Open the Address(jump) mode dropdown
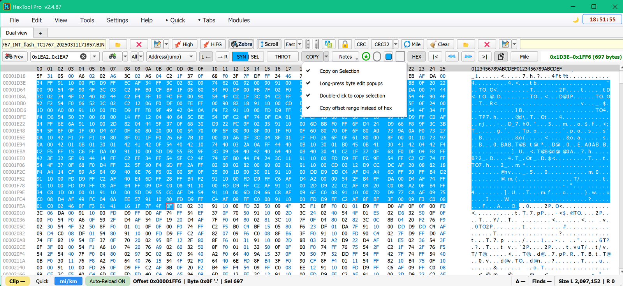The image size is (623, 286). click(x=171, y=57)
